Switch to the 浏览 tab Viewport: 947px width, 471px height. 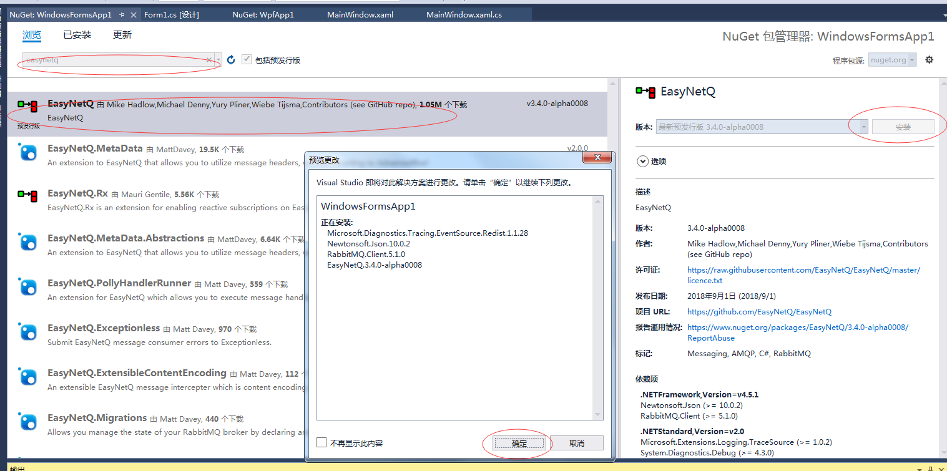click(32, 35)
